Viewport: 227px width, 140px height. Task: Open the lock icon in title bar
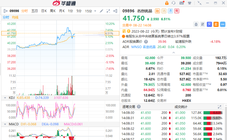167,3
